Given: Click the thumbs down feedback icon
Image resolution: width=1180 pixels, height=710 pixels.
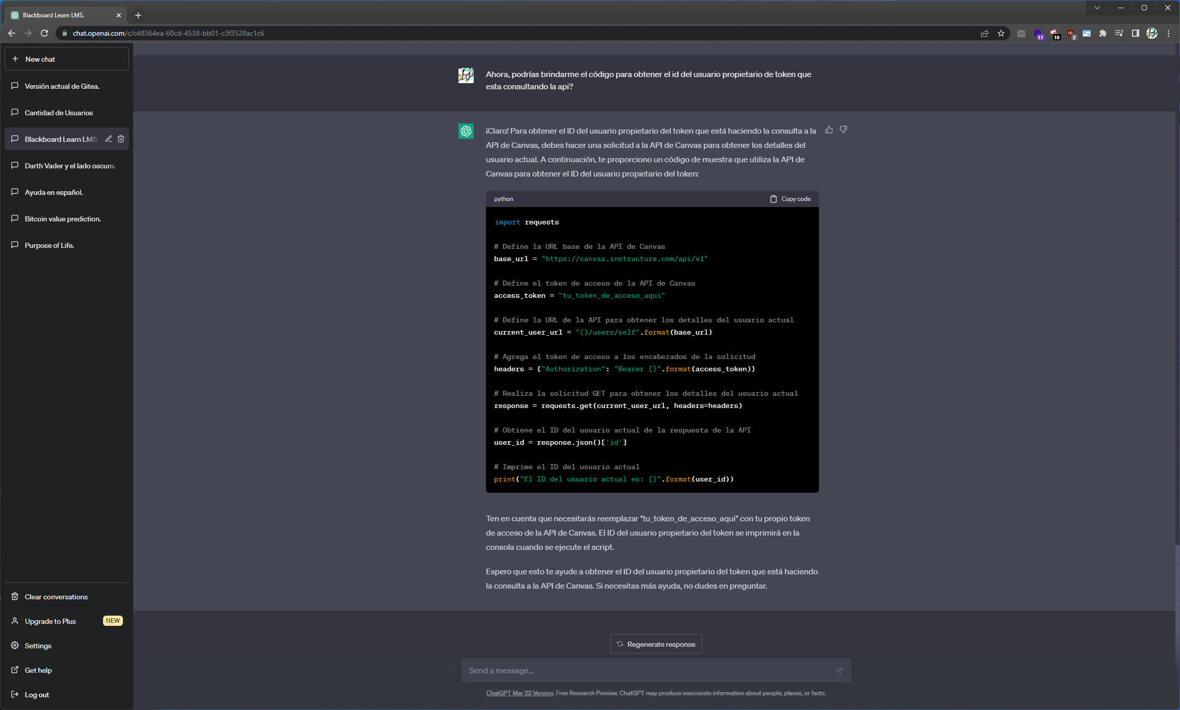Looking at the screenshot, I should [843, 130].
